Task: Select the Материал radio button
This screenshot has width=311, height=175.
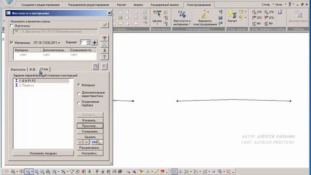Action: click(x=79, y=85)
